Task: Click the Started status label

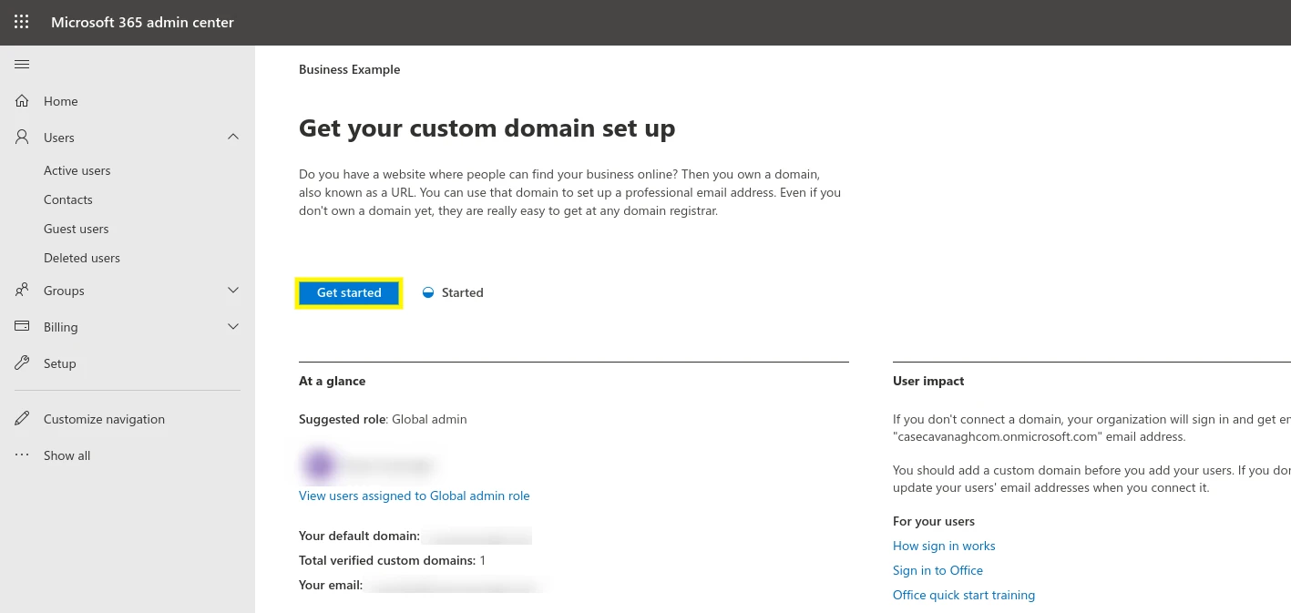Action: (x=463, y=292)
